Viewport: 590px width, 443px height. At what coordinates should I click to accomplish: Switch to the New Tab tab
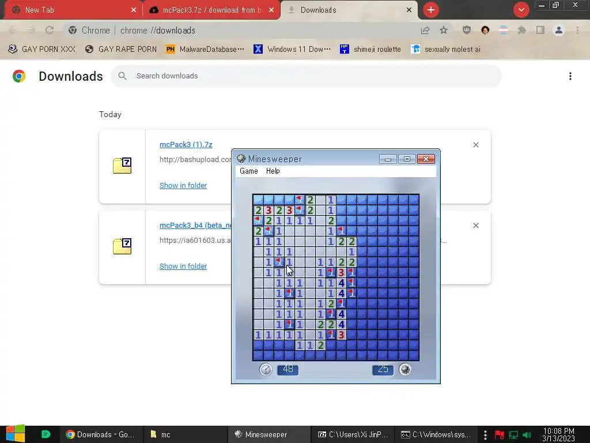coord(71,10)
